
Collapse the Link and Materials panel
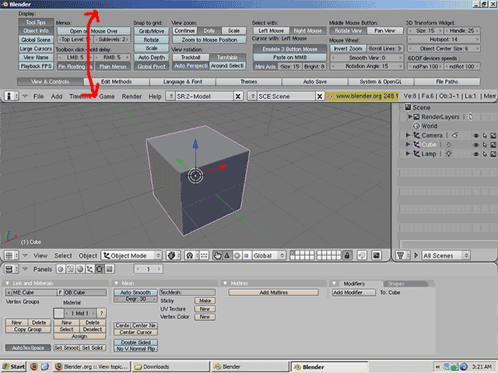(x=7, y=283)
